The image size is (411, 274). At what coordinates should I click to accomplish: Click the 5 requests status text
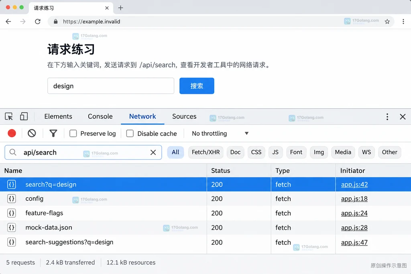pyautogui.click(x=20, y=262)
